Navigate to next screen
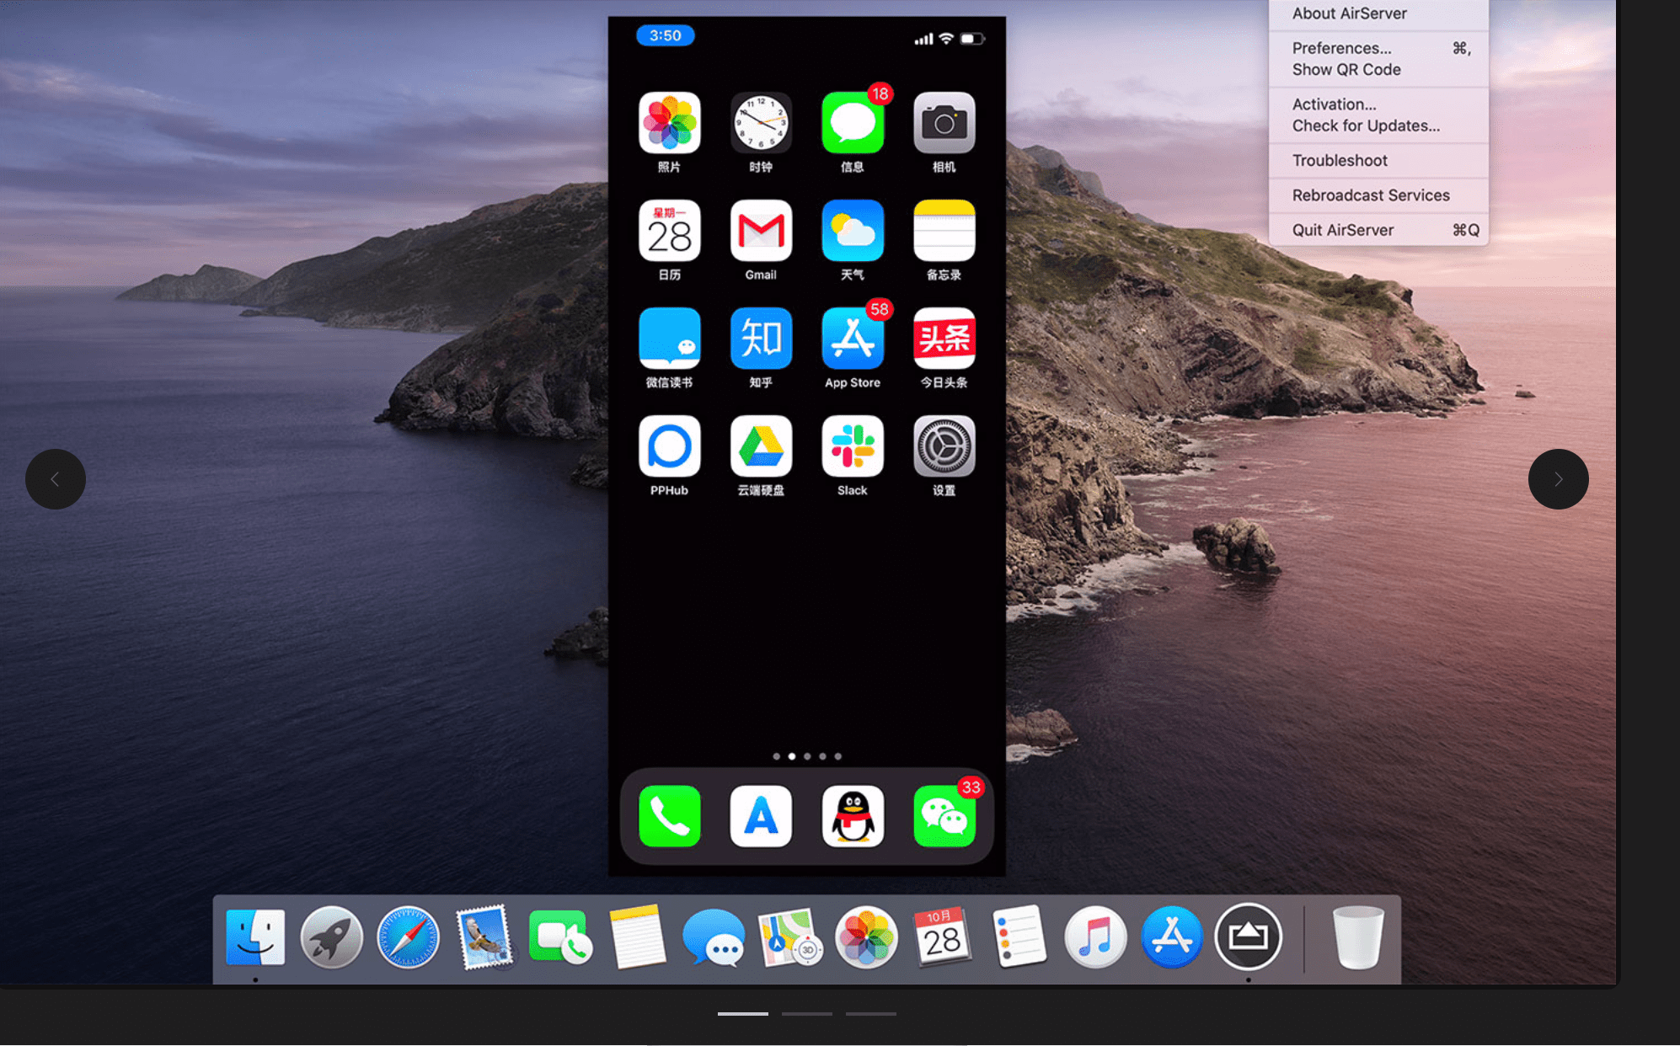Viewport: 1680px width, 1046px height. (1557, 479)
